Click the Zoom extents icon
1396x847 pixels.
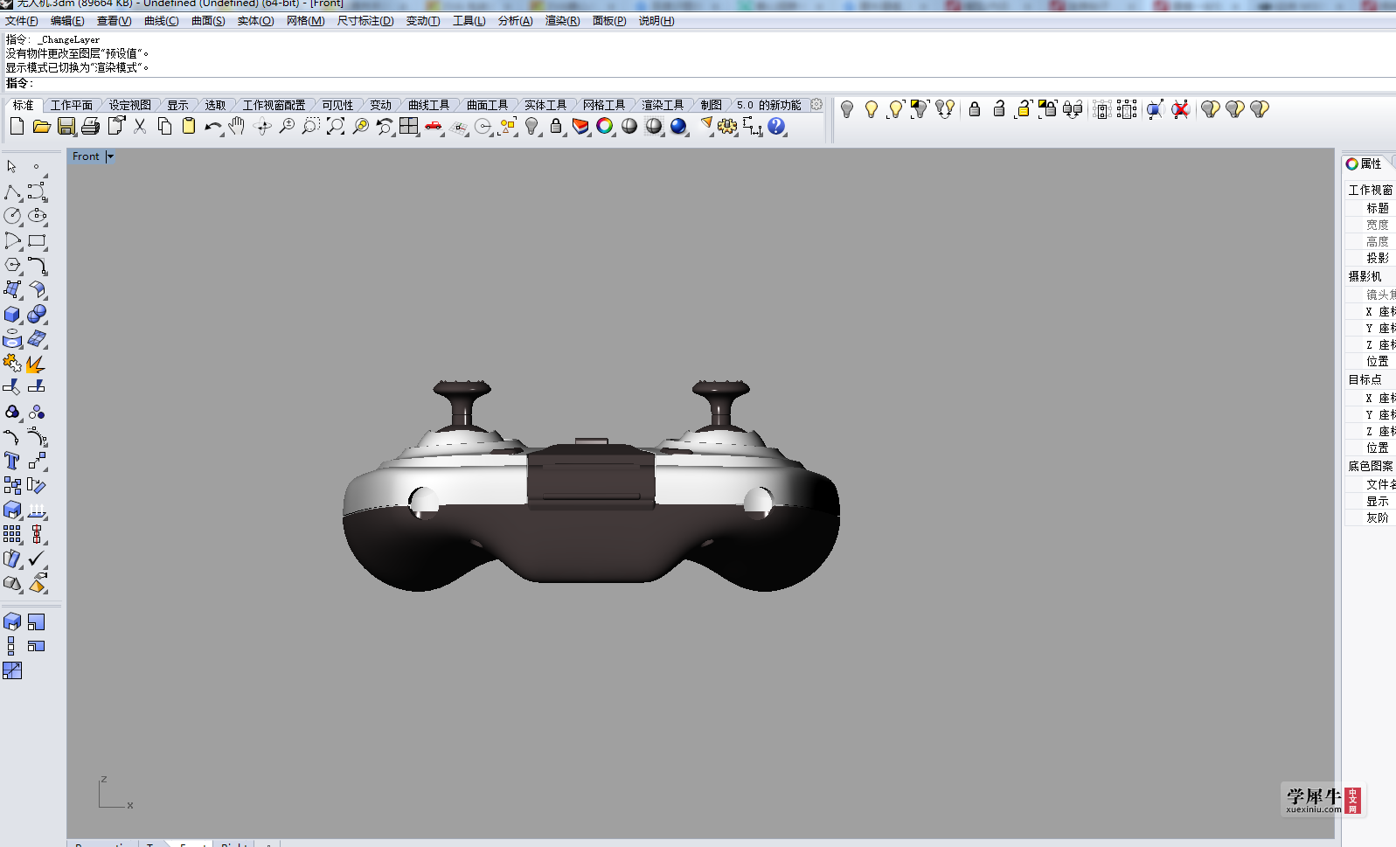point(336,127)
